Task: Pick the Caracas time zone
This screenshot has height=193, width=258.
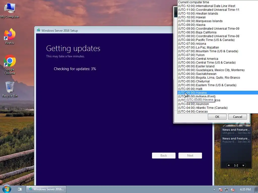Action: [x=218, y=112]
